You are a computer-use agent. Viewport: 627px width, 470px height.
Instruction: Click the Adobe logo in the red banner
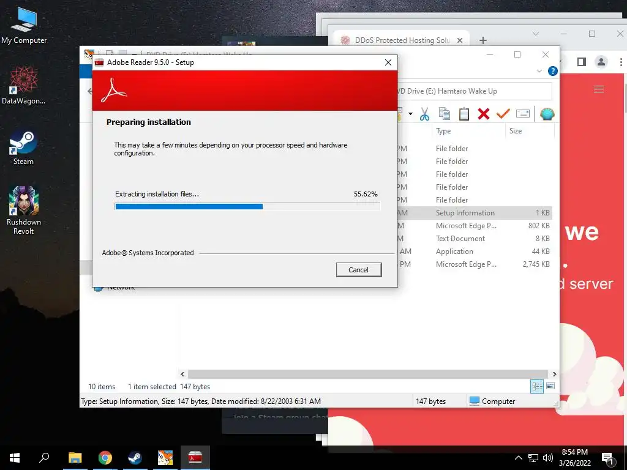pyautogui.click(x=114, y=91)
